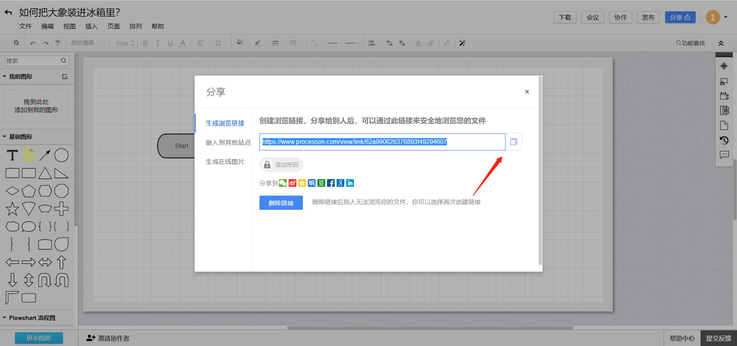737x346 pixels.
Task: Open the comments icon in right panel
Action: pyautogui.click(x=724, y=155)
